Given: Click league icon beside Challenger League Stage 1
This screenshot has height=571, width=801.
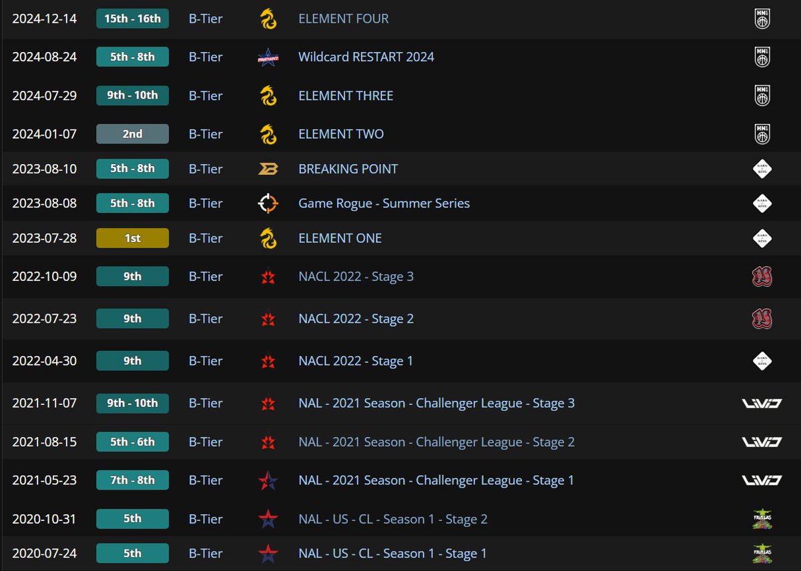Looking at the screenshot, I should click(x=268, y=480).
